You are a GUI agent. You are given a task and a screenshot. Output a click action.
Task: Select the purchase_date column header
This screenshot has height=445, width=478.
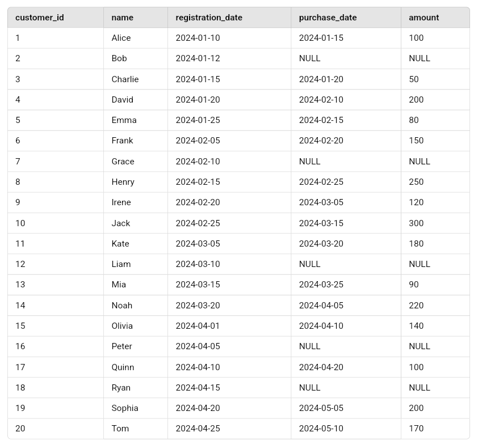(x=328, y=18)
